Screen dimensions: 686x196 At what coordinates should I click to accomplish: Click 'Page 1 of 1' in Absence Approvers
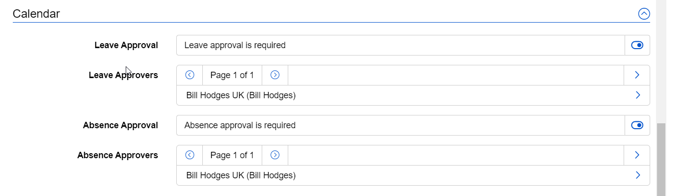[x=232, y=155]
